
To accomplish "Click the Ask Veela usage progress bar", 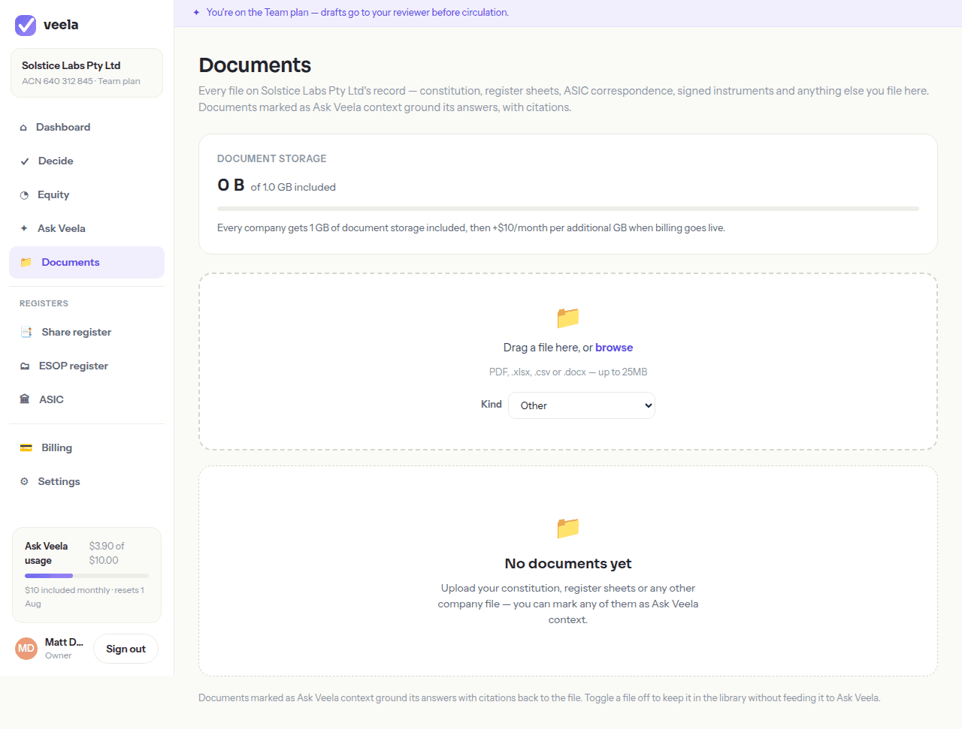I will pyautogui.click(x=86, y=576).
